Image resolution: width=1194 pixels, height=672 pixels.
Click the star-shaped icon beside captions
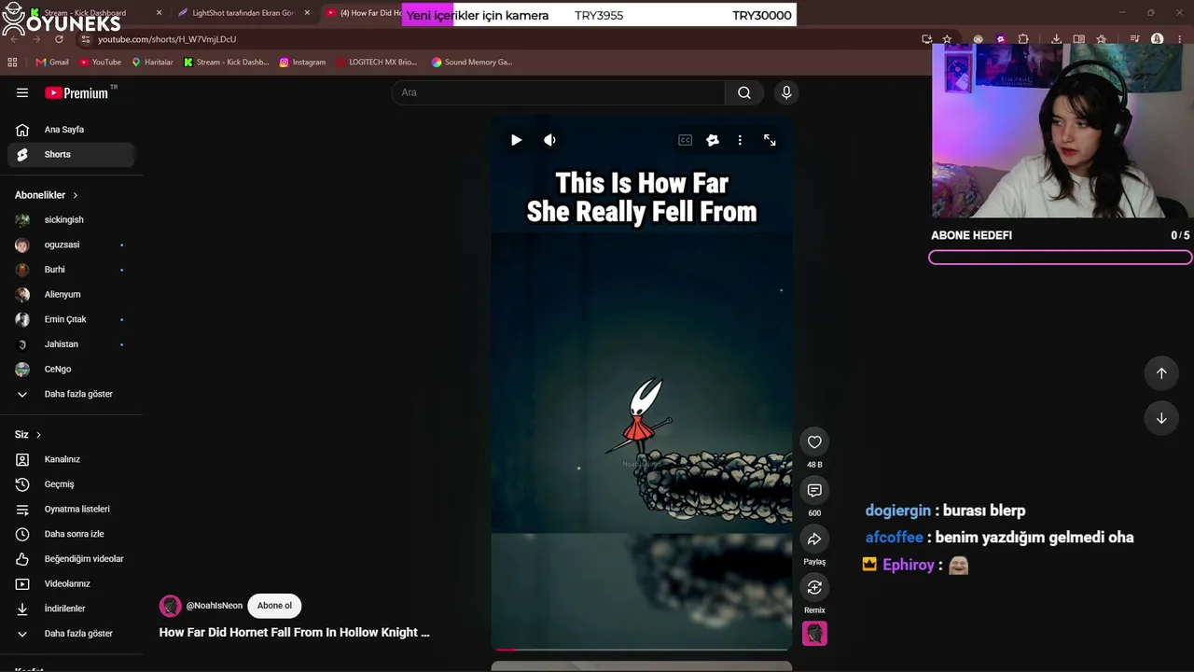click(713, 140)
